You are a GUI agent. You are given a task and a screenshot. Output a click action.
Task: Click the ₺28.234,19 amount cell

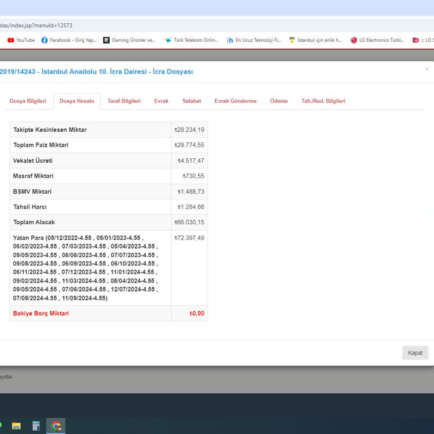click(189, 130)
